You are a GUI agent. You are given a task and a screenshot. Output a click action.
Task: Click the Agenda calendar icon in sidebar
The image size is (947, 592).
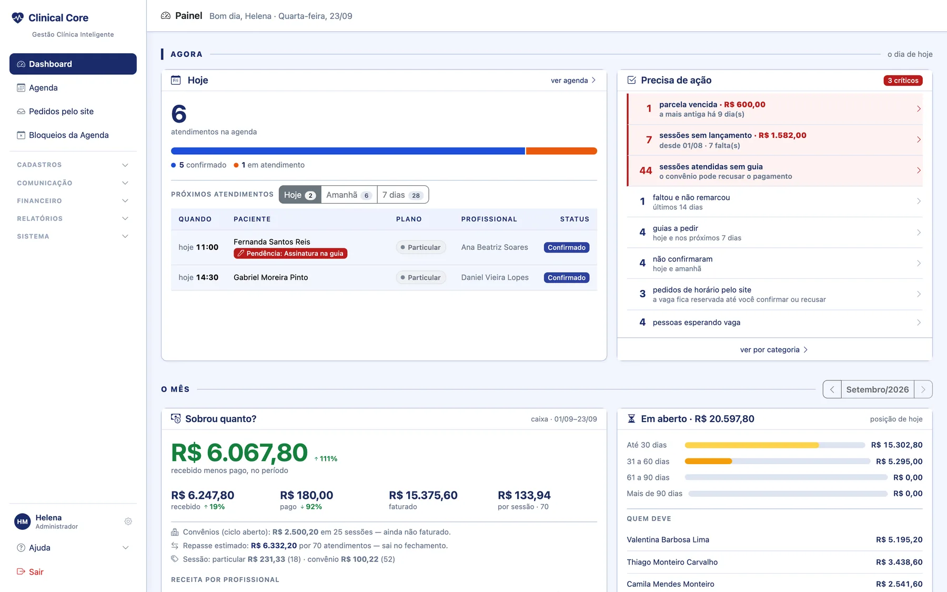coord(21,88)
